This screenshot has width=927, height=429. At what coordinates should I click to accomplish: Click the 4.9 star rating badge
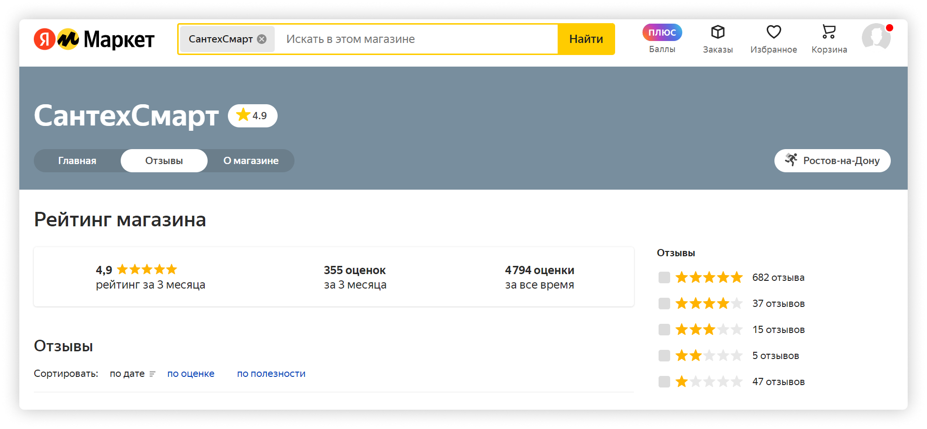coord(253,116)
